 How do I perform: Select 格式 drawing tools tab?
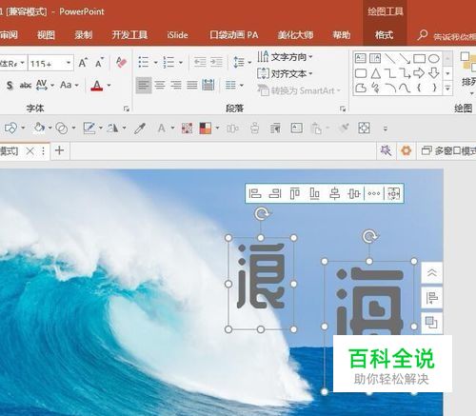(385, 35)
